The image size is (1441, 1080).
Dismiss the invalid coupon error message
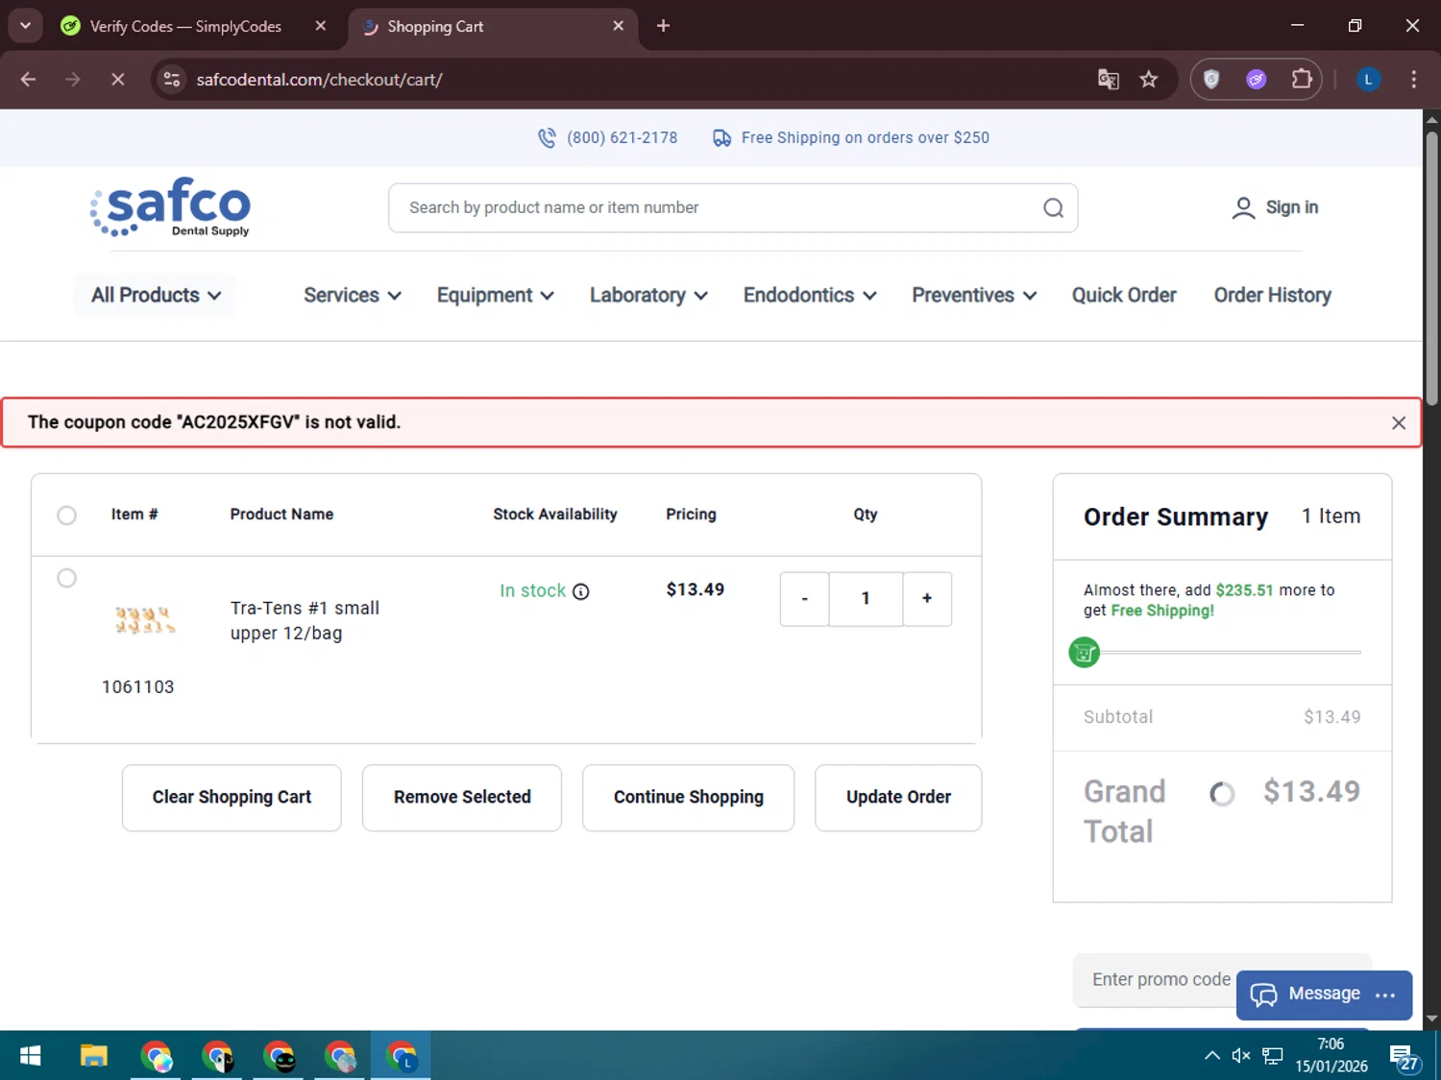[1399, 423]
